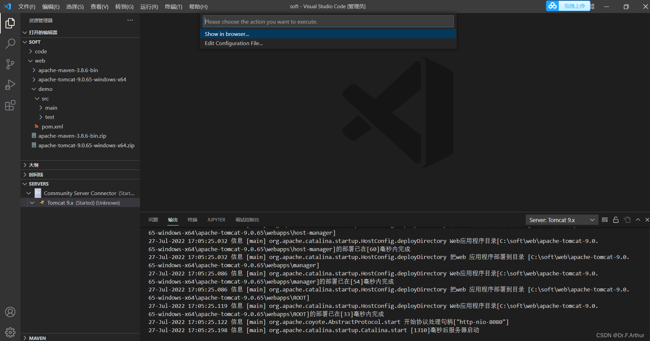Viewport: 650px width, 341px height.
Task: Open the 转到(G) menu
Action: pyautogui.click(x=124, y=6)
